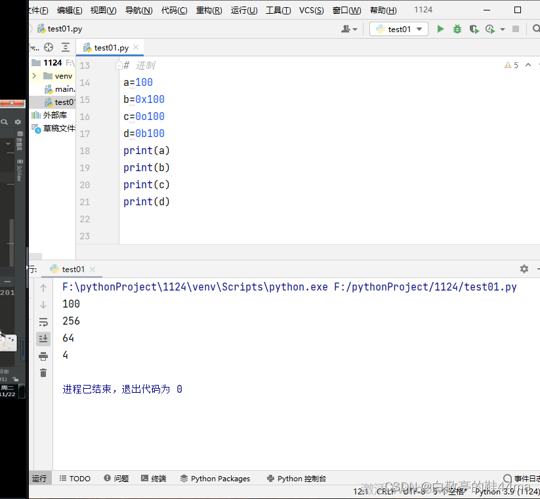Click the project panel horizontal scrollbar
Viewport: 540px width, 499px height.
coord(36,256)
